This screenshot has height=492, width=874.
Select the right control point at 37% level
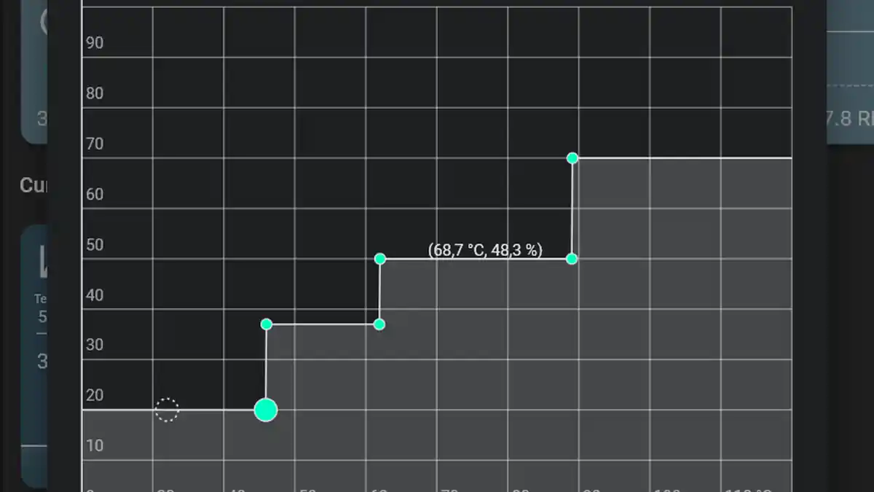[379, 324]
